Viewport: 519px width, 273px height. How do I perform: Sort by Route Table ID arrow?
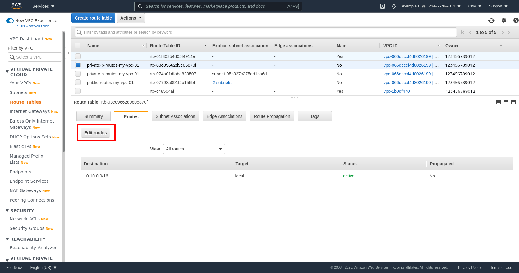[205, 46]
